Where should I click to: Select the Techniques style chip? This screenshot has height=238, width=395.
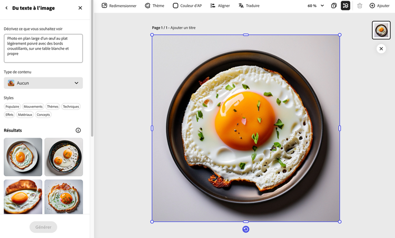pyautogui.click(x=71, y=107)
